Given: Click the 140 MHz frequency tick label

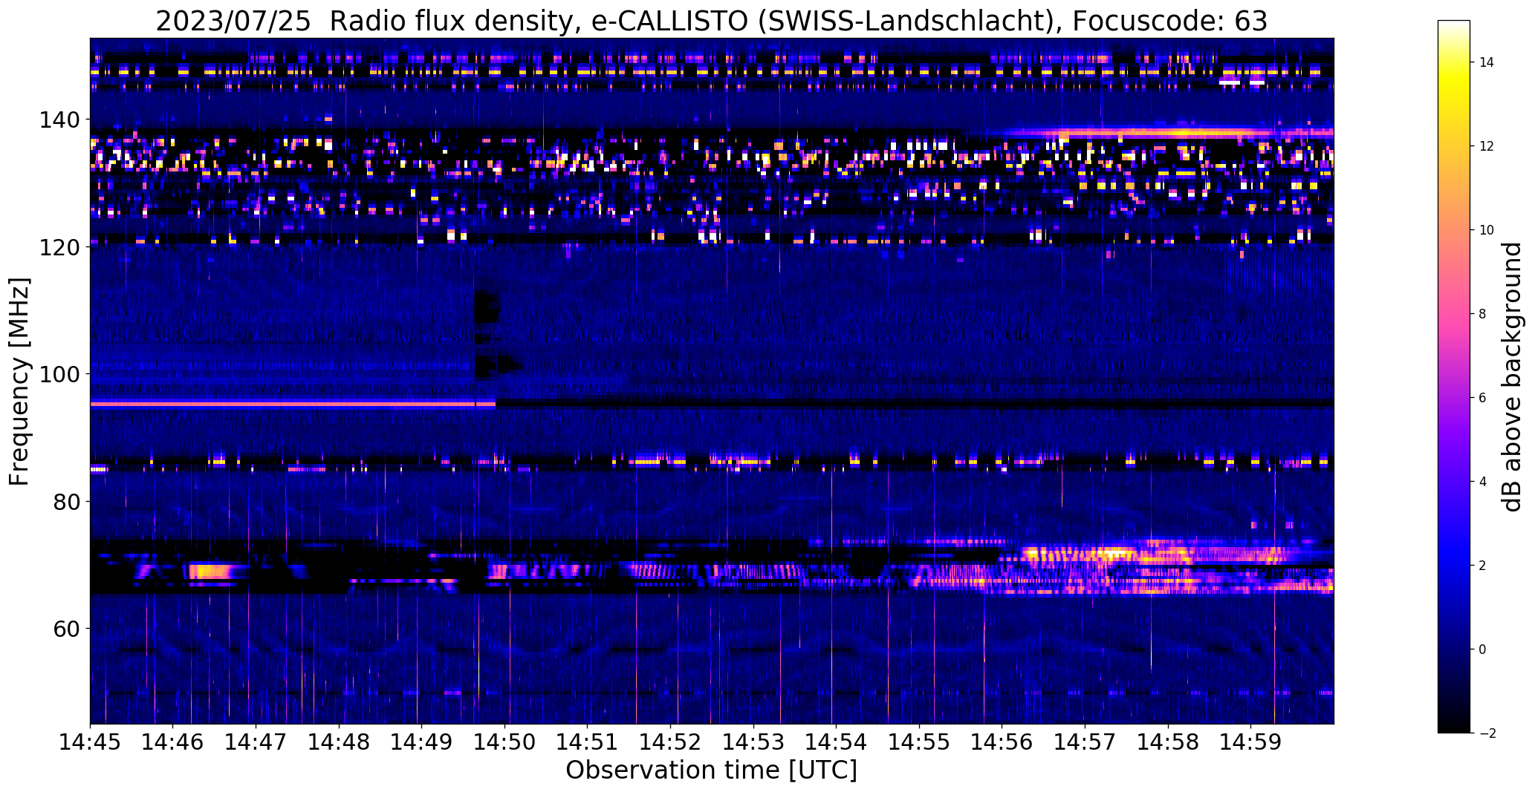Looking at the screenshot, I should point(61,119).
